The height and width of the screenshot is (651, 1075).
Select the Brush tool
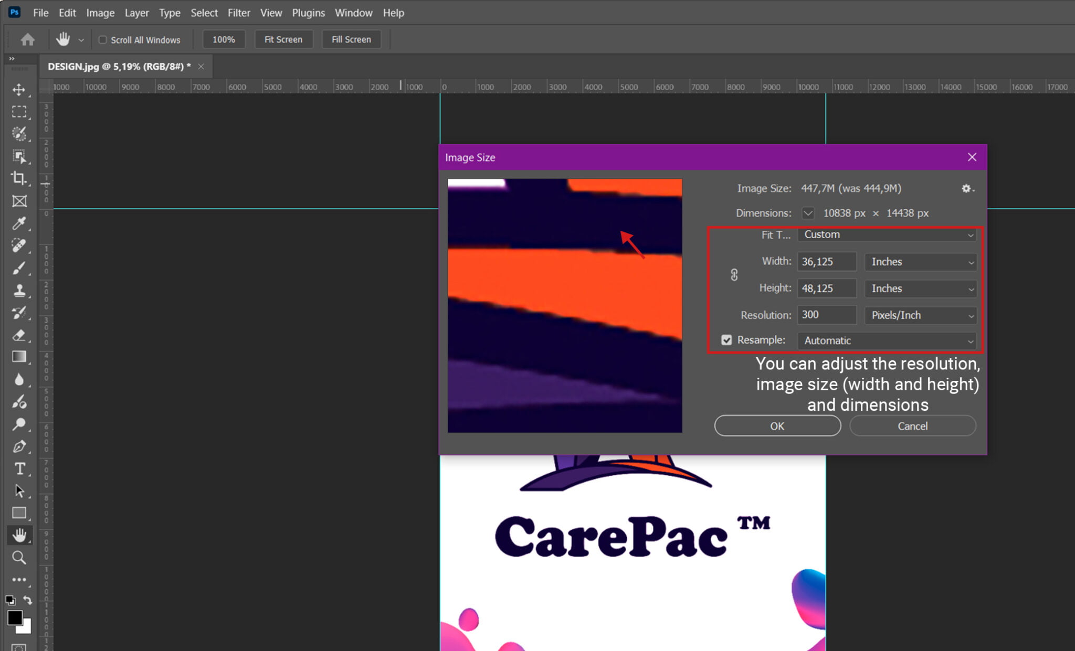point(20,268)
